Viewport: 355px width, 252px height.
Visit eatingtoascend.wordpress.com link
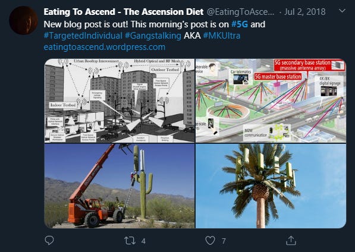tap(105, 47)
